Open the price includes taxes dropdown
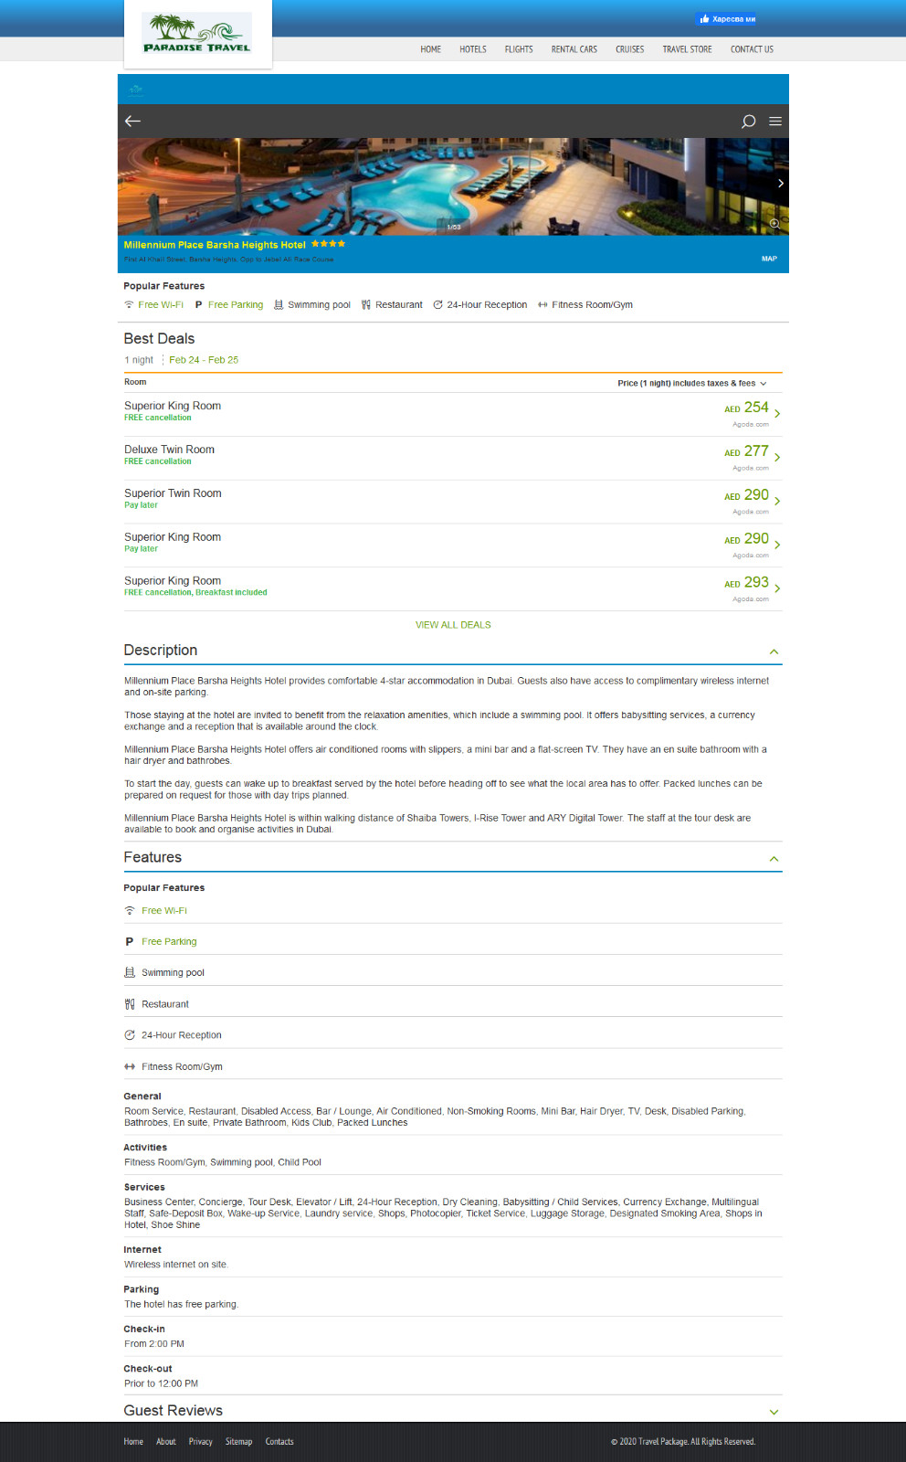906x1462 pixels. [692, 384]
